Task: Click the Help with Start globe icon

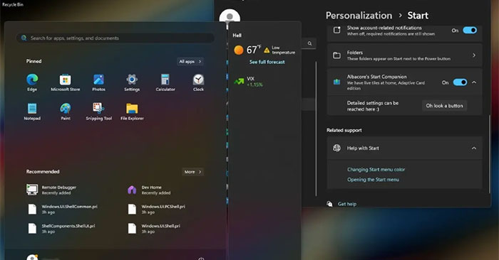Action: (336, 148)
